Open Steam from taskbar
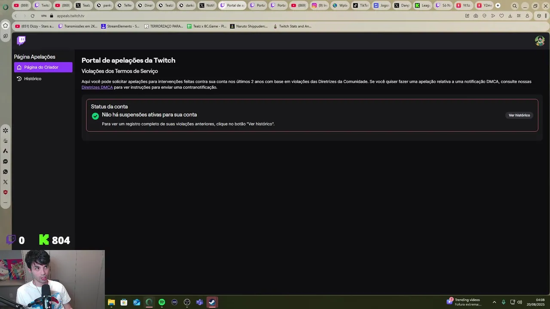The image size is (550, 309). pos(212,302)
